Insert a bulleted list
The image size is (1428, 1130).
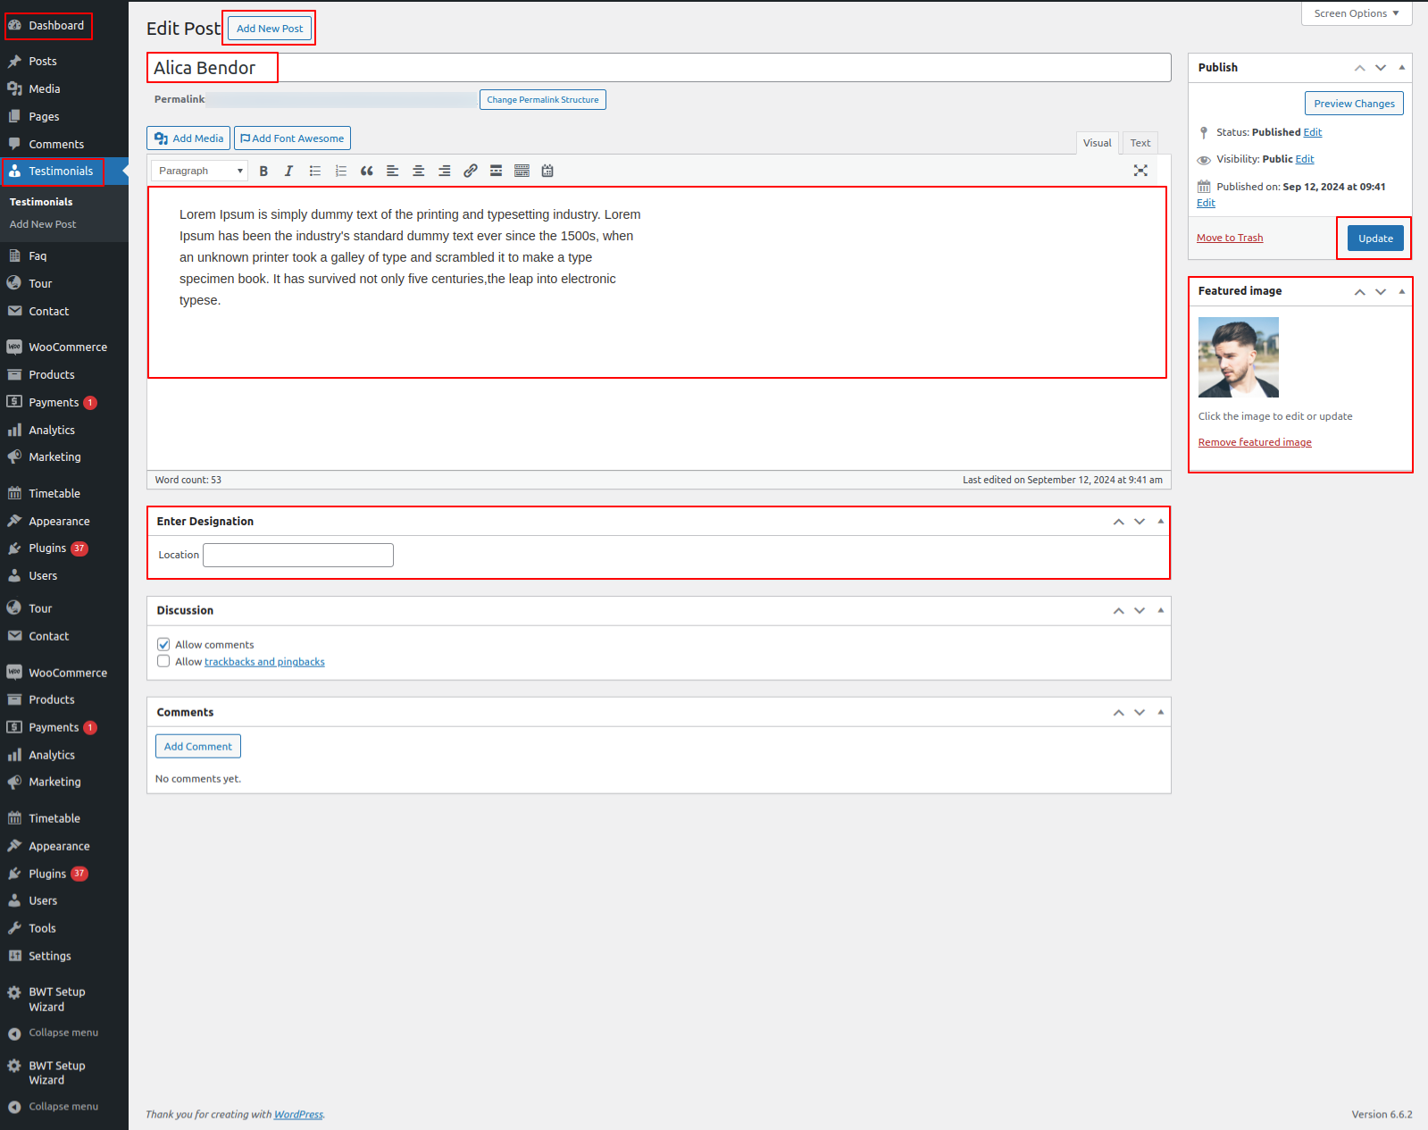coord(315,171)
